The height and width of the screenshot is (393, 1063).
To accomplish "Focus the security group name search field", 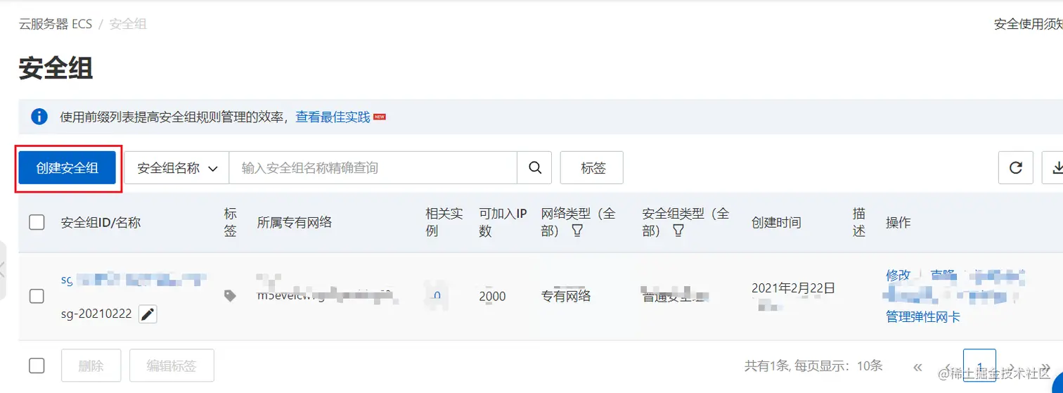I will [x=373, y=168].
